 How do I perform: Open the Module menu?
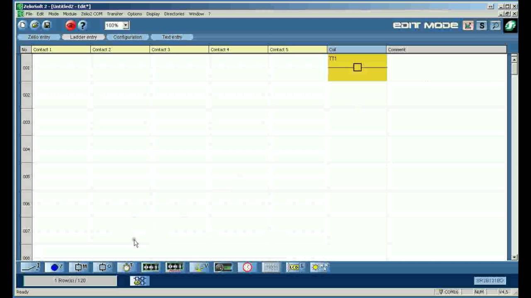(70, 14)
